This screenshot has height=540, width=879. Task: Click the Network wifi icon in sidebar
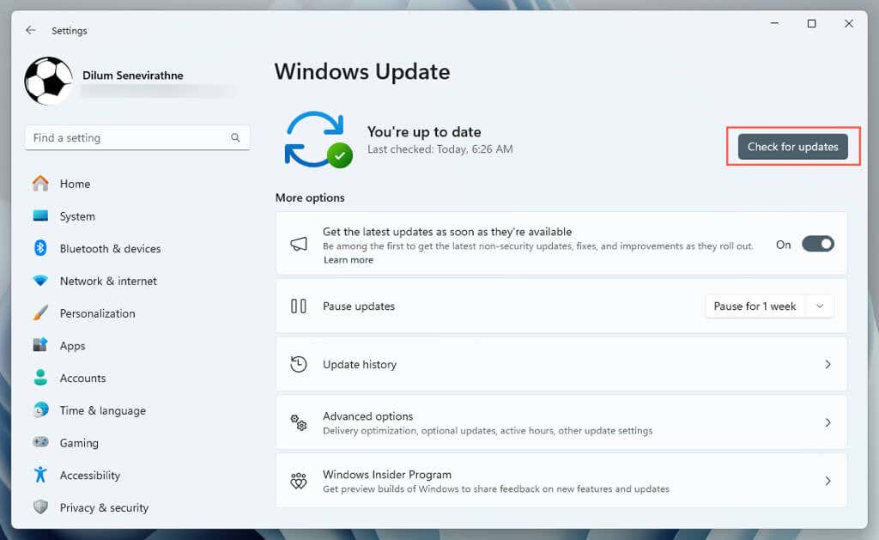tap(40, 281)
